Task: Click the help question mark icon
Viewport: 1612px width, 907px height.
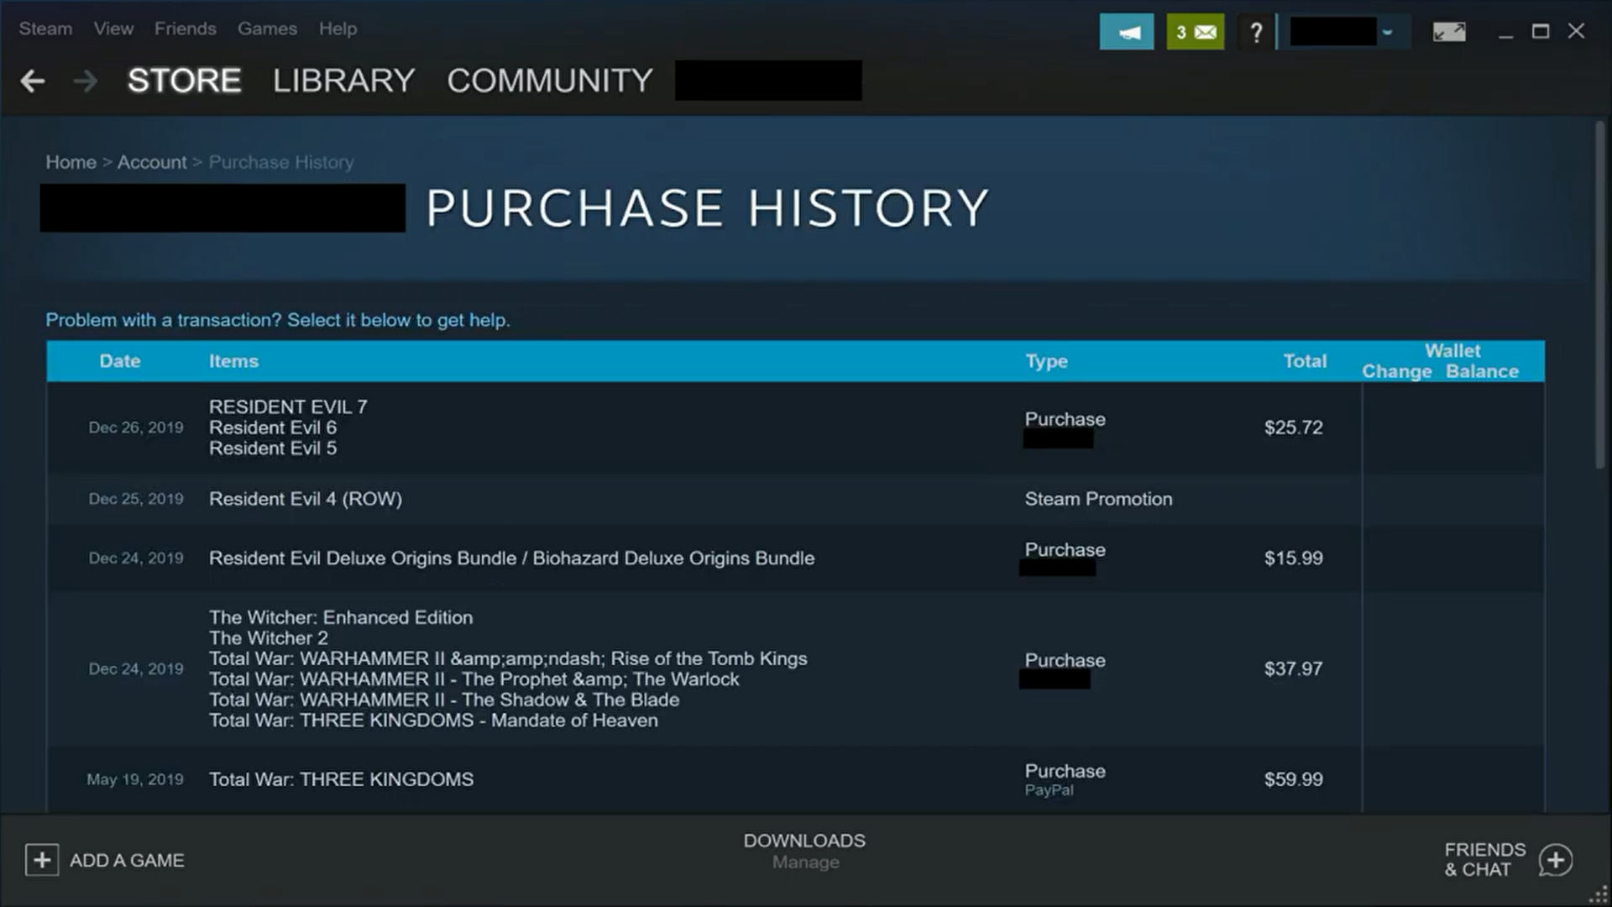Action: [1257, 32]
